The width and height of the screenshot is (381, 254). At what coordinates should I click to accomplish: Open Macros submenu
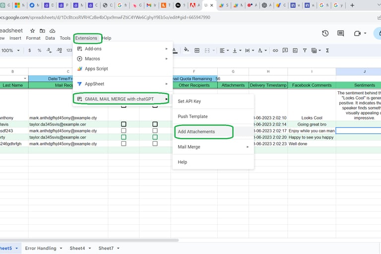click(x=123, y=59)
